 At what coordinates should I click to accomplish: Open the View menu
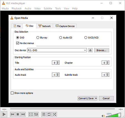[67, 9]
